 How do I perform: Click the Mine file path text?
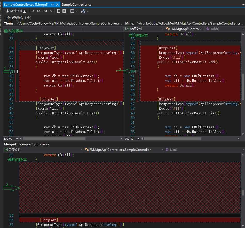(x=190, y=23)
